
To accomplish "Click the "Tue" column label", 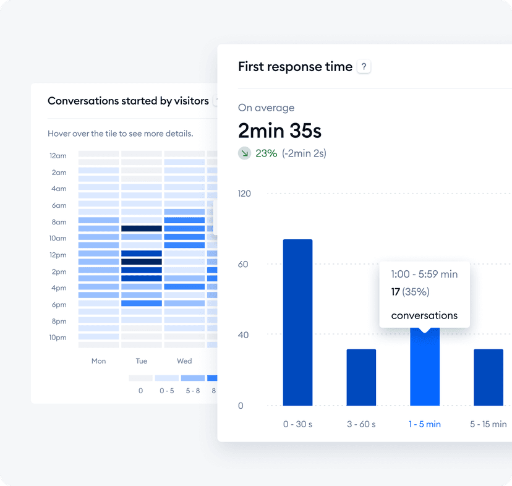I will click(x=142, y=361).
